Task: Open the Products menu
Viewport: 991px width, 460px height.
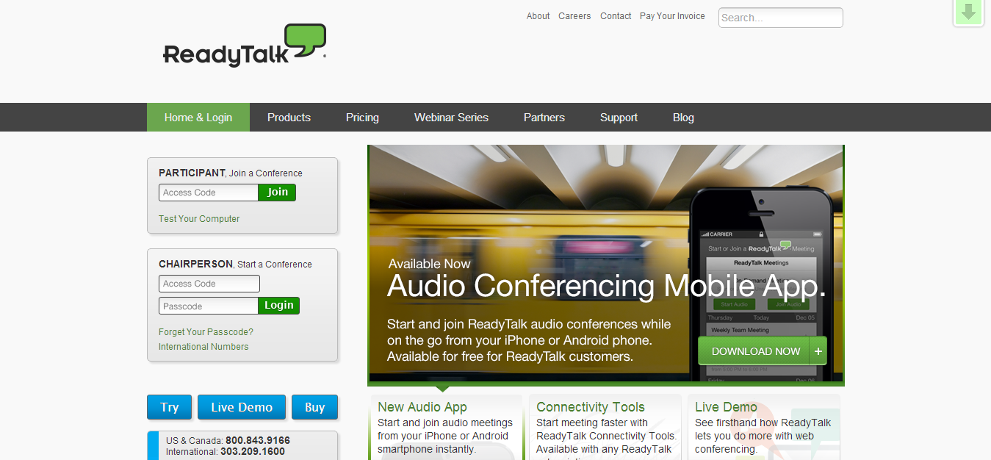Action: pos(289,118)
